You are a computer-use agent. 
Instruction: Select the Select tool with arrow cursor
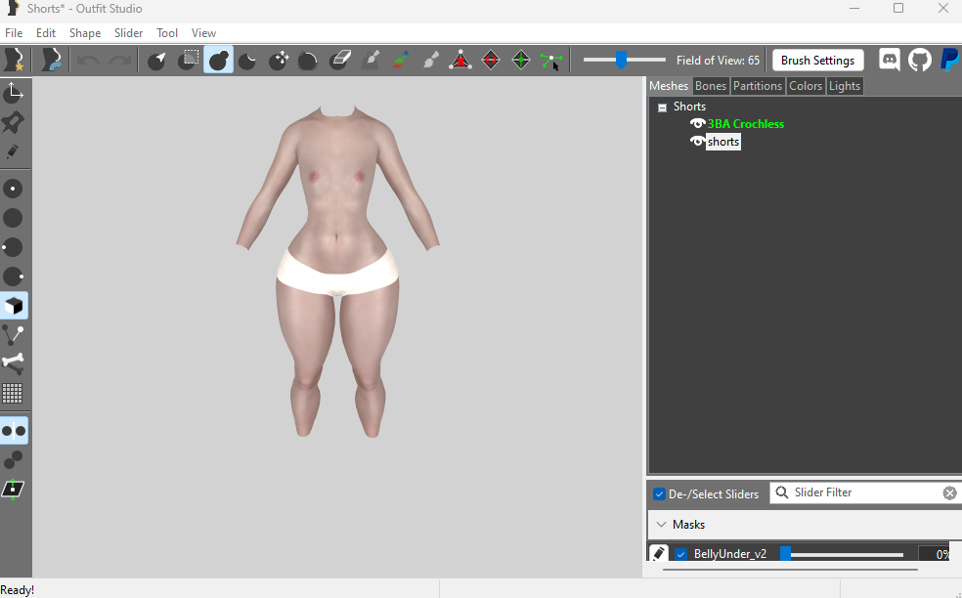pyautogui.click(x=157, y=61)
